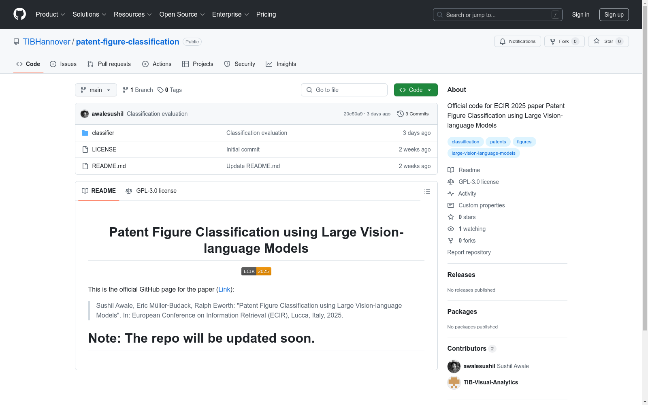
Task: View the 3 Commits history
Action: [x=413, y=114]
